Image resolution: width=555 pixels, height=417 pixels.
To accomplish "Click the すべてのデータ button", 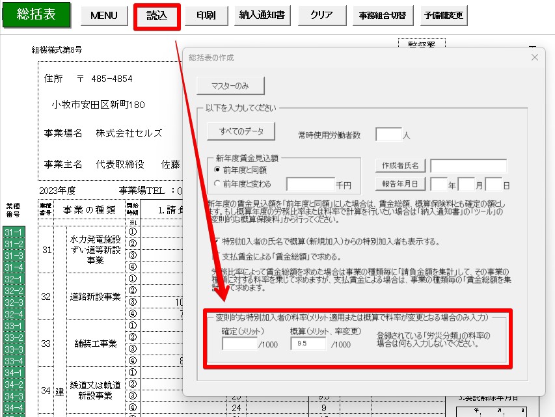I will [241, 131].
